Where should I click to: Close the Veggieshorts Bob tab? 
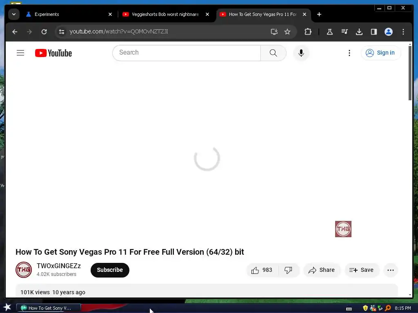pos(207,14)
